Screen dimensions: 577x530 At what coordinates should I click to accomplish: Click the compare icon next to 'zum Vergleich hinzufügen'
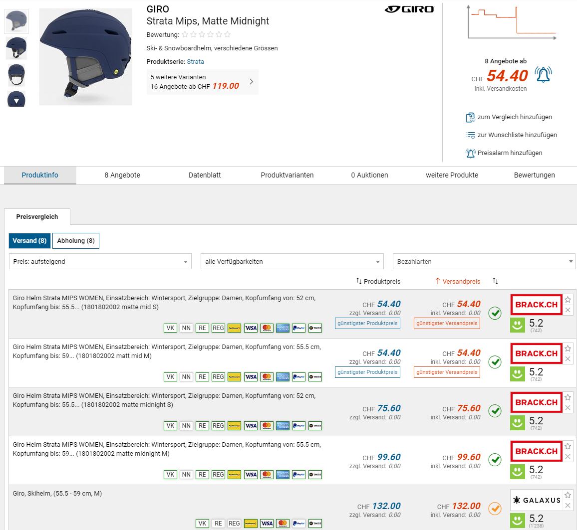[x=470, y=117]
